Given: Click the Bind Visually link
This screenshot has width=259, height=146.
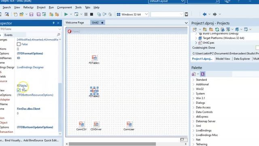Looking at the screenshot, I should click(13, 140).
